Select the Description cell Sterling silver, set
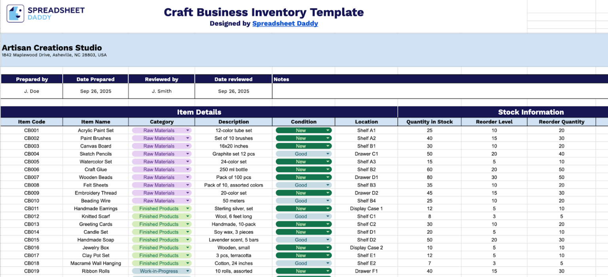Image resolution: width=608 pixels, height=277 pixels. tap(234, 209)
